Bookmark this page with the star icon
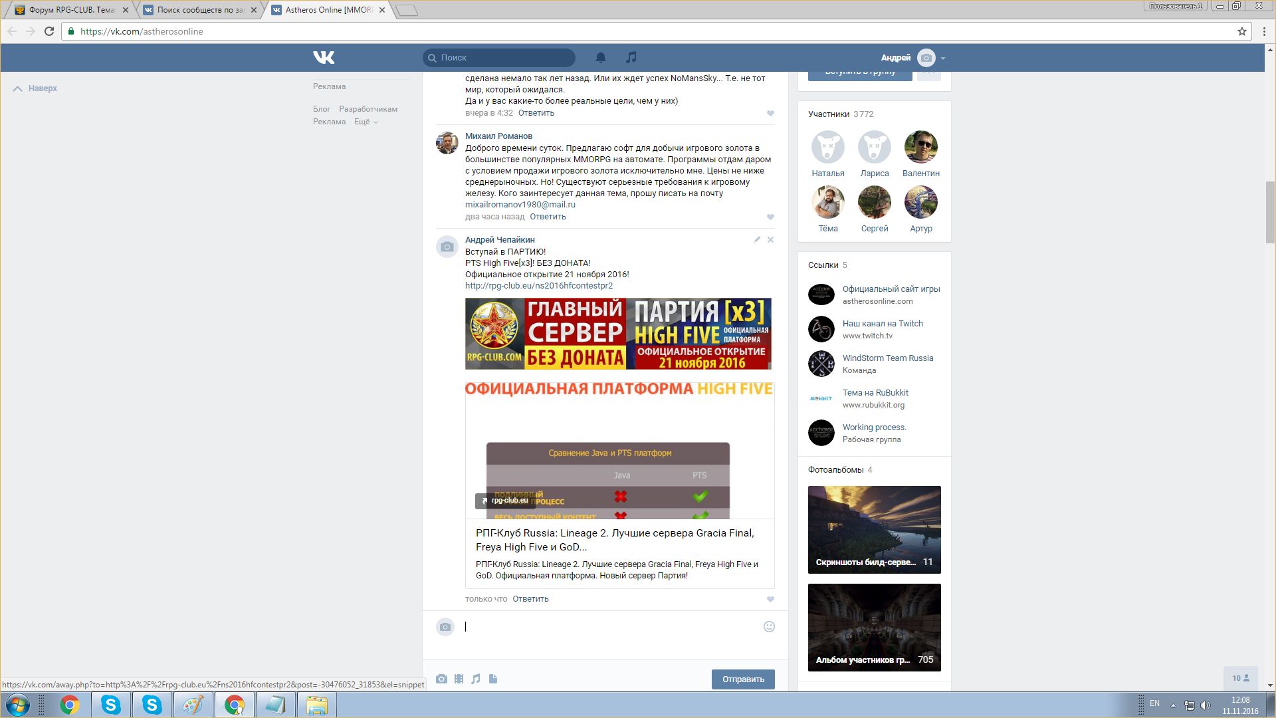 (1241, 31)
